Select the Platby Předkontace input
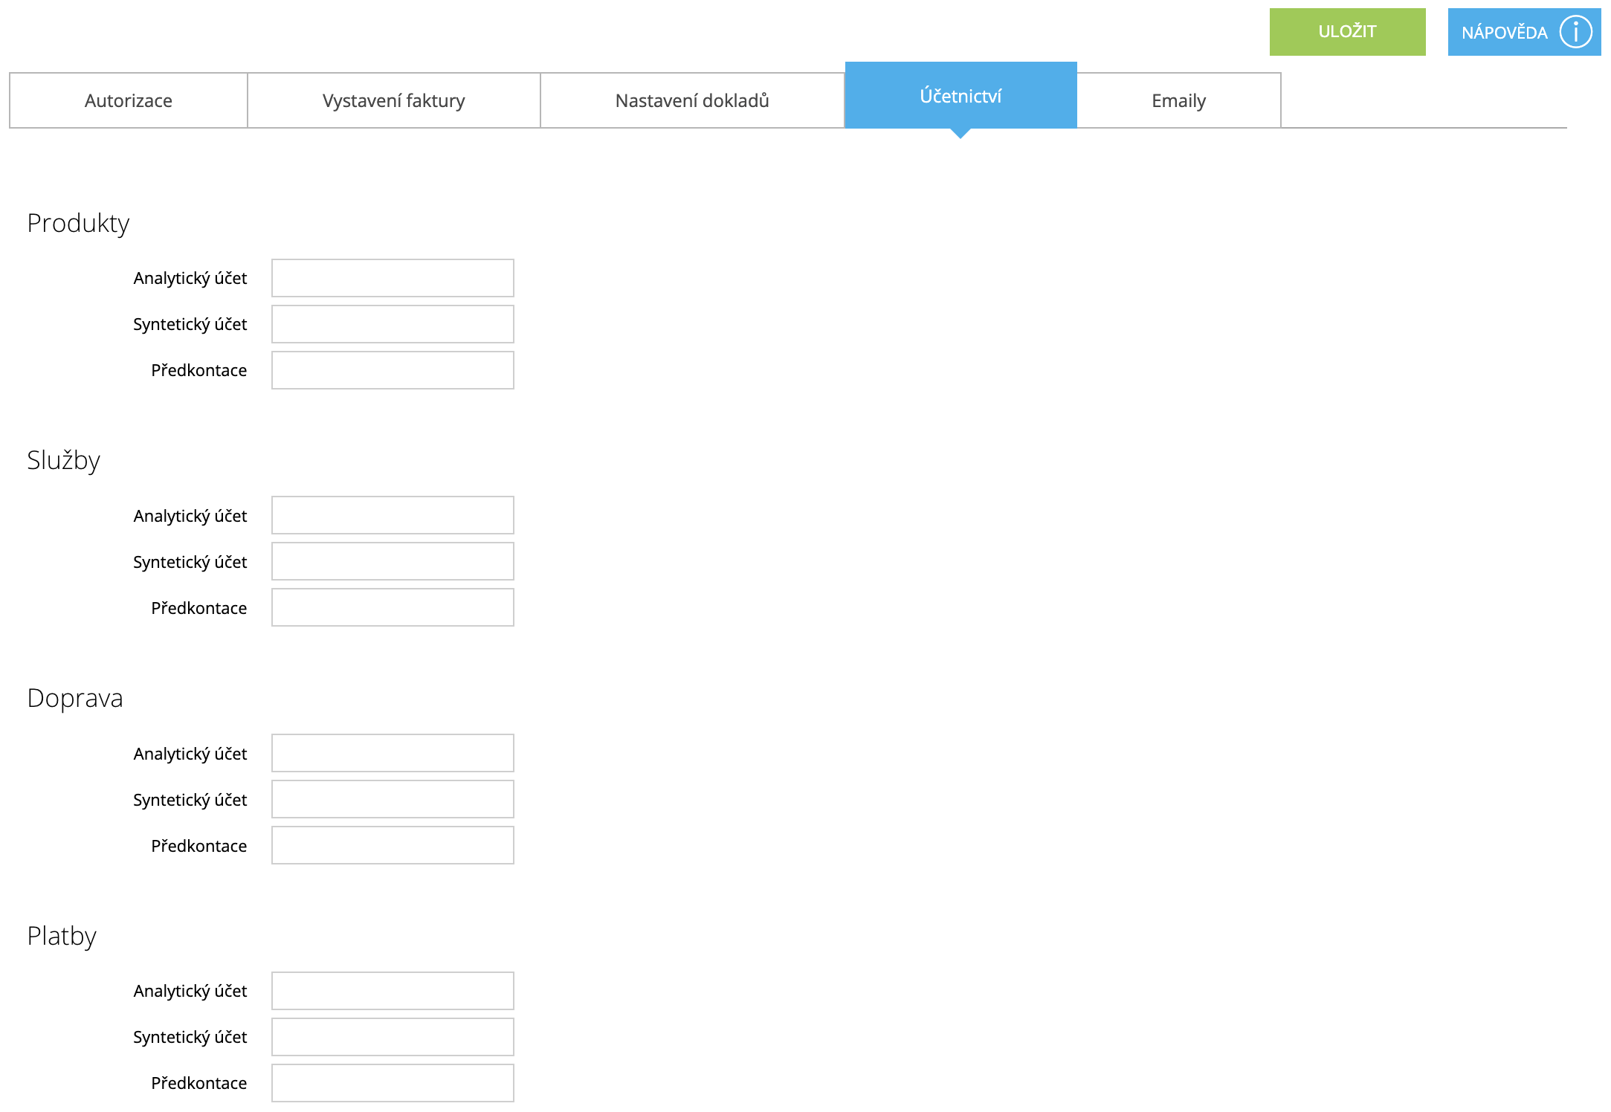This screenshot has width=1611, height=1112. point(393,1083)
